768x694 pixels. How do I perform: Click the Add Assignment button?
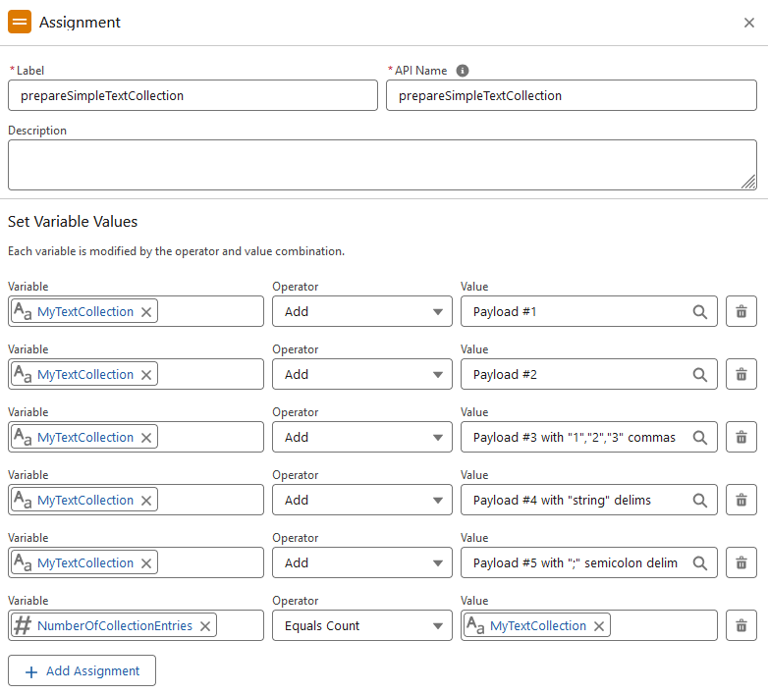(82, 670)
